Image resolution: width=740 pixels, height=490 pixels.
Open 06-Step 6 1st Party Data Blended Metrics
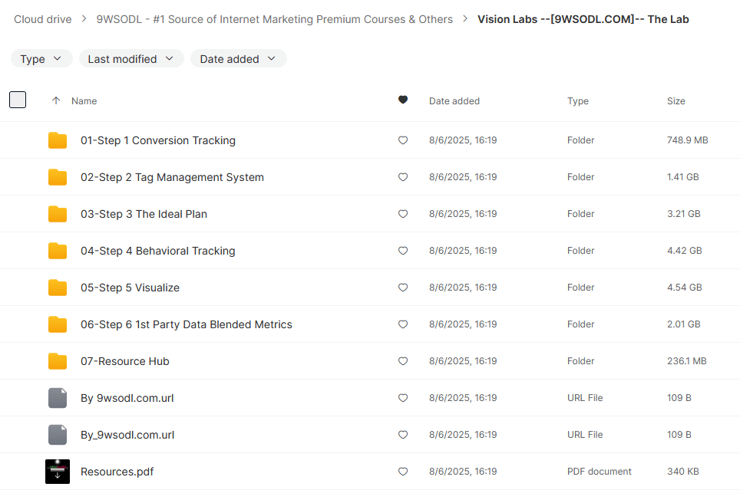point(187,324)
